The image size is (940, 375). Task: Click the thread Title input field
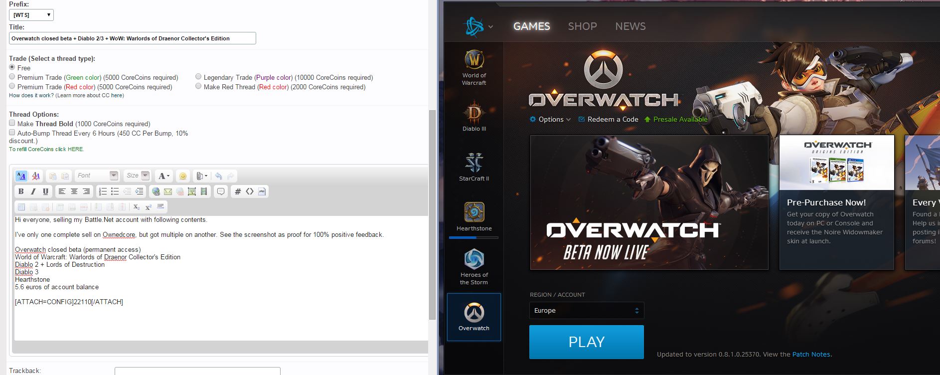[133, 38]
